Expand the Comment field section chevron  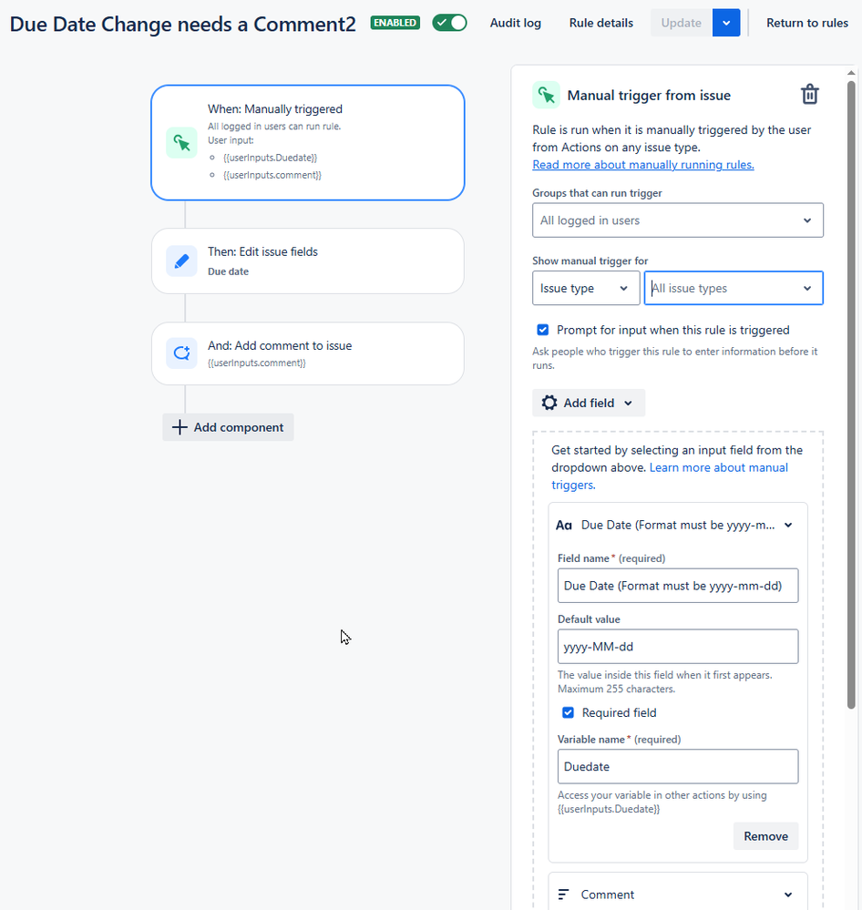788,895
